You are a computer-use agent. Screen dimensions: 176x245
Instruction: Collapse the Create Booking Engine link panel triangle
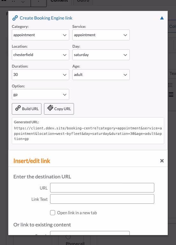tap(162, 18)
